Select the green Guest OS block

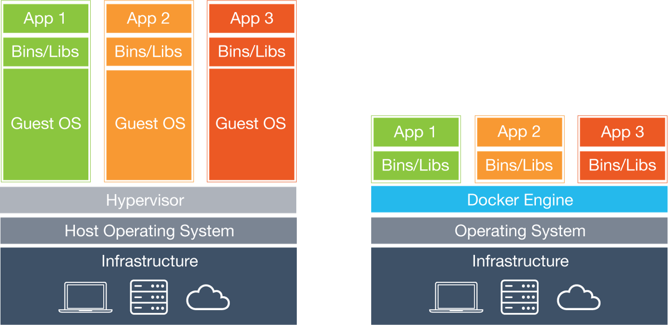(46, 124)
